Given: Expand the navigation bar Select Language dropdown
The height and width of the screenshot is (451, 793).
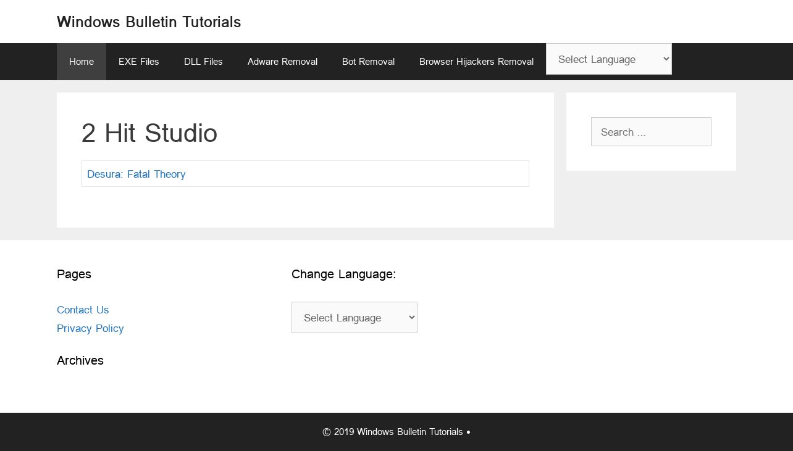Looking at the screenshot, I should [609, 59].
